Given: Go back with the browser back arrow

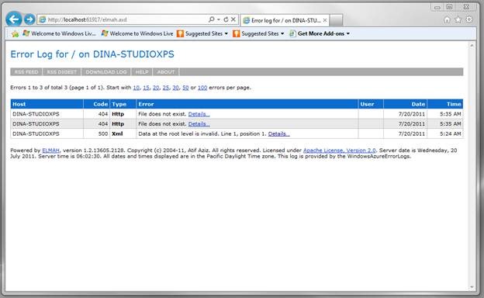Looking at the screenshot, I should pyautogui.click(x=14, y=19).
